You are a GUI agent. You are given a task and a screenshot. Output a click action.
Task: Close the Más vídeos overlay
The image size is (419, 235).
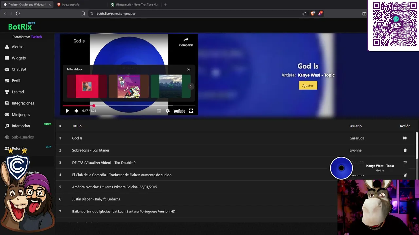189,70
